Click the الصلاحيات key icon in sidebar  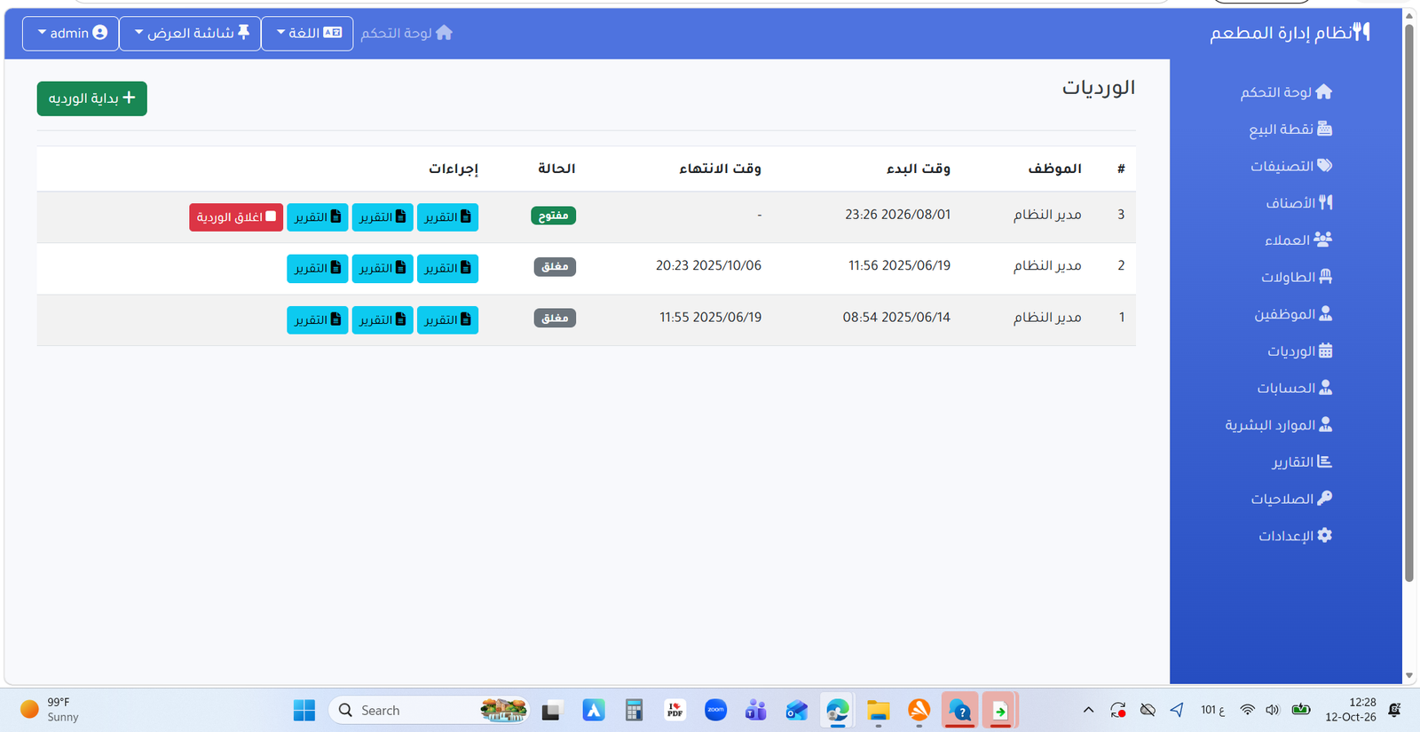tap(1324, 499)
